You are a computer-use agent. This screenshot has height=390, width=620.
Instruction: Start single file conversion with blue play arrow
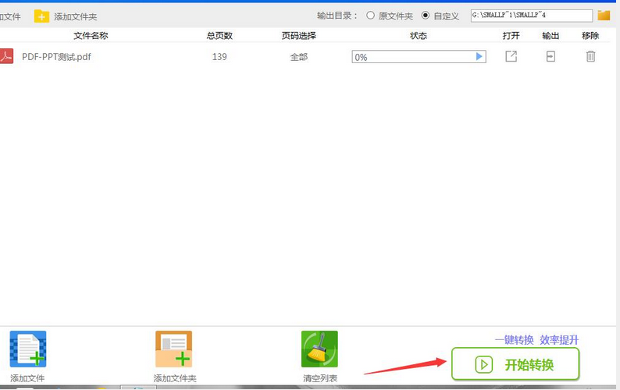479,56
